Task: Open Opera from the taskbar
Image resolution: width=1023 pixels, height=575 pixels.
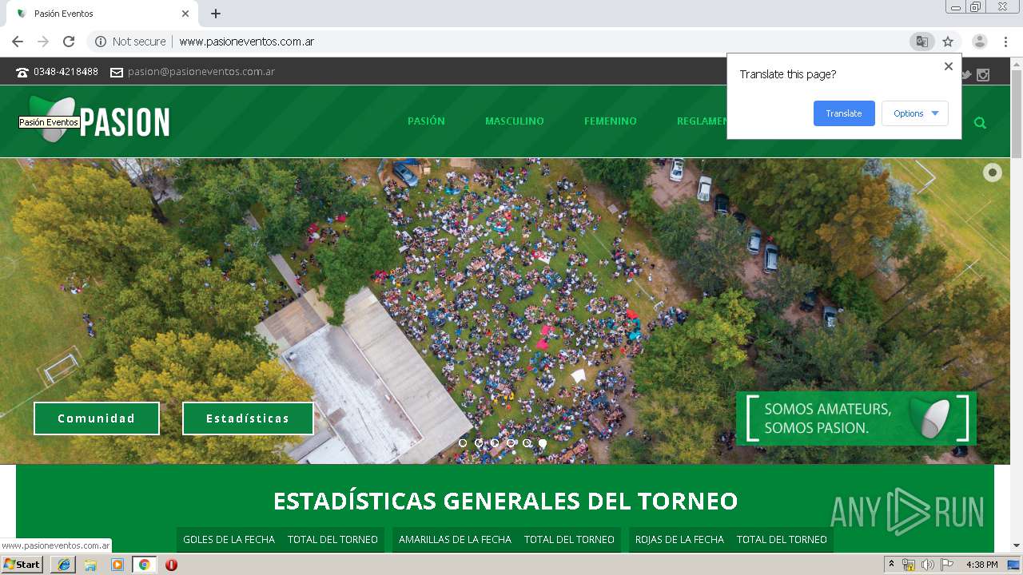Action: 171,565
